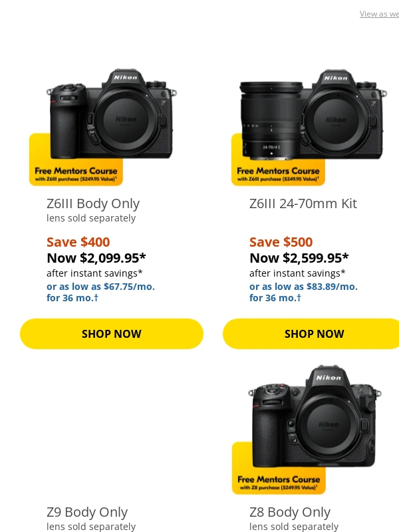Click 'lens sold separately' under Z6III Body Only
The width and height of the screenshot is (399, 532).
coord(91,218)
